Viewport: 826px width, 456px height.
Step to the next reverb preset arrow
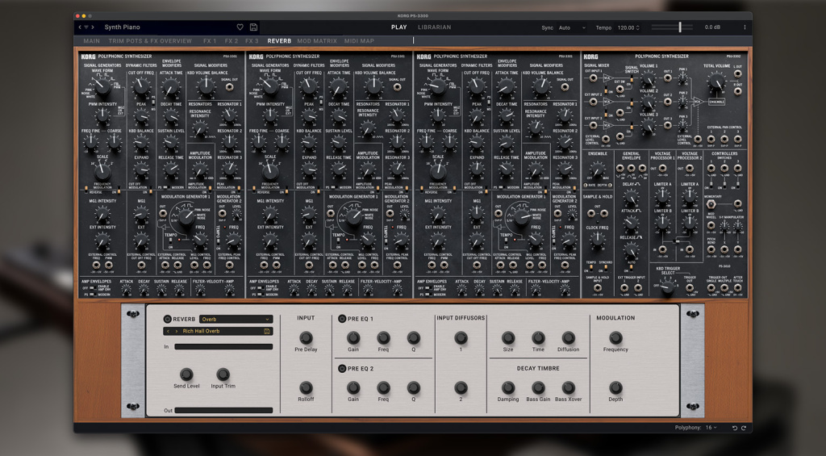pyautogui.click(x=177, y=331)
